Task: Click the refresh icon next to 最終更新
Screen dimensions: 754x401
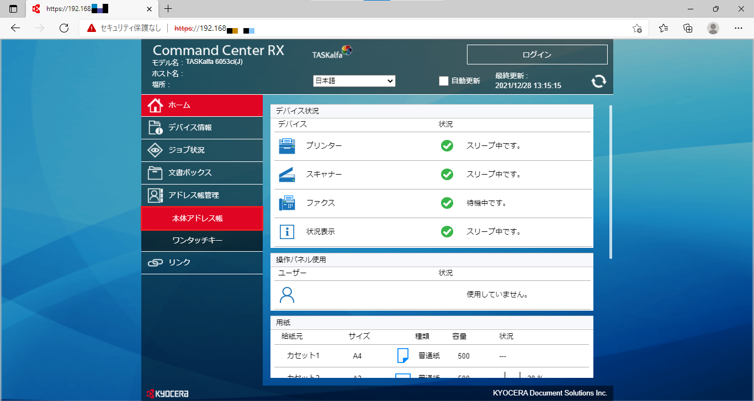Action: pos(598,81)
